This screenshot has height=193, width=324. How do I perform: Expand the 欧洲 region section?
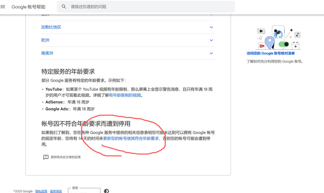tap(211, 40)
